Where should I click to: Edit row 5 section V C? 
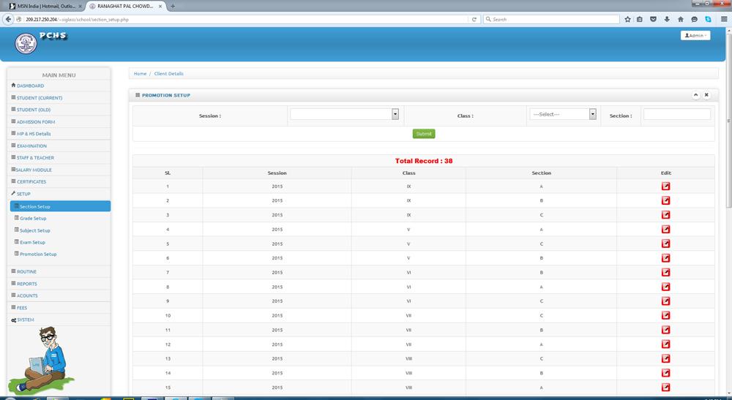665,244
